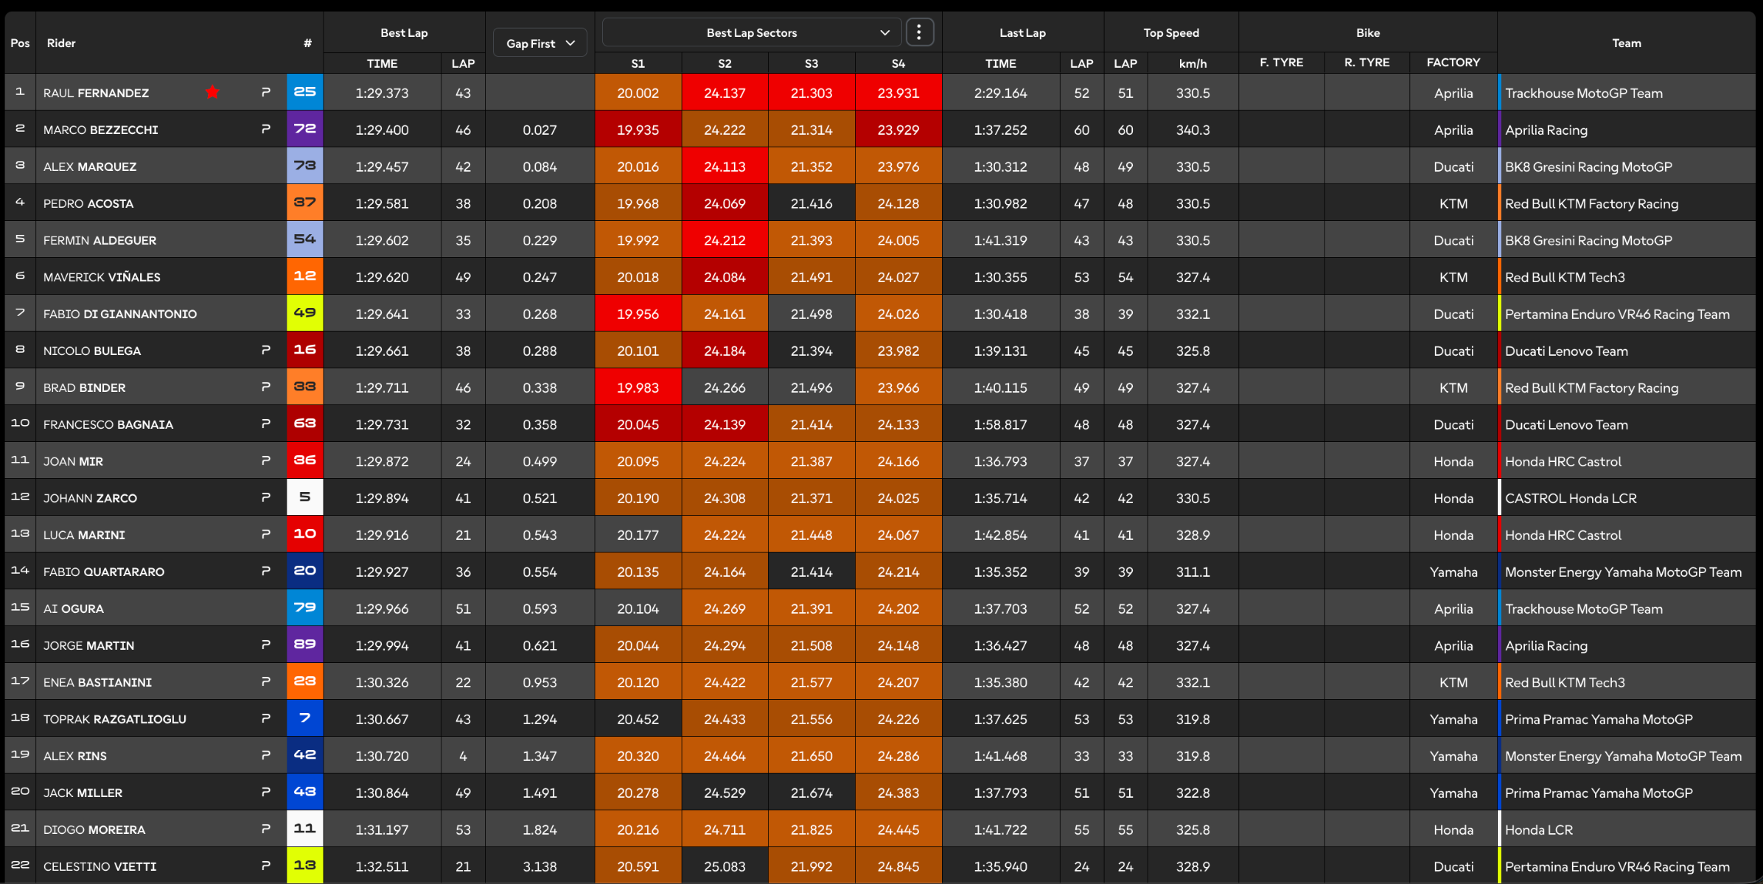
Task: Click the chevron arrow in Best Lap Sectors
Action: pos(884,32)
